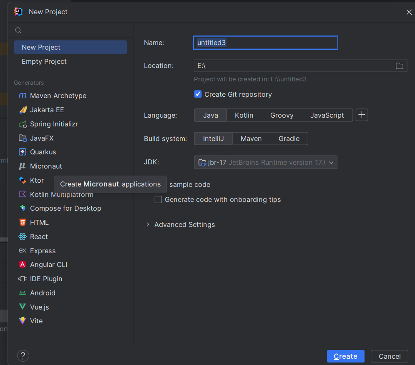Click the Cancel button

pyautogui.click(x=389, y=356)
